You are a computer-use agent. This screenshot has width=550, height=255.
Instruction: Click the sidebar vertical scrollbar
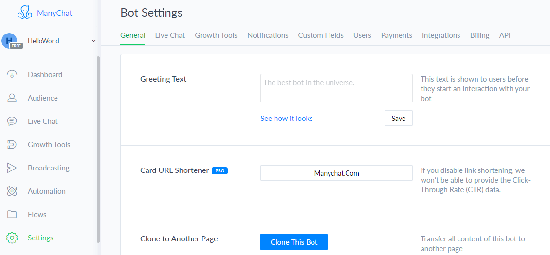click(x=98, y=150)
